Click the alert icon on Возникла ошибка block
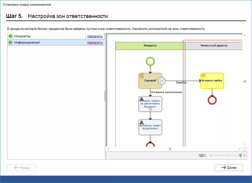Screen dimensions: 252x183 coord(203,75)
